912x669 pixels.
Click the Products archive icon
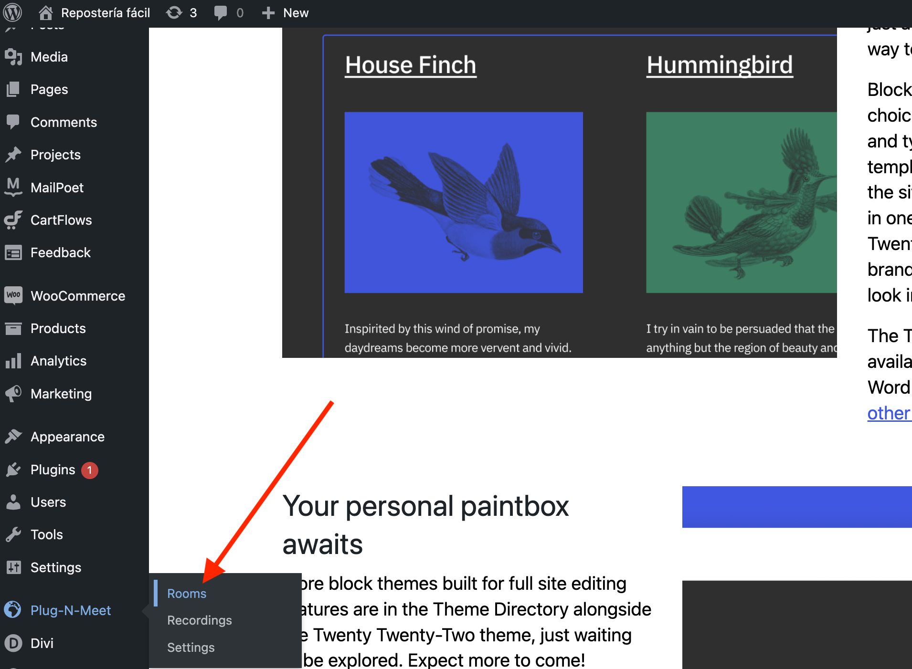[x=13, y=328]
